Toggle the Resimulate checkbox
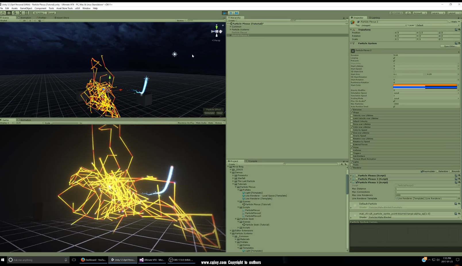This screenshot has height=266, width=462. pos(422,171)
